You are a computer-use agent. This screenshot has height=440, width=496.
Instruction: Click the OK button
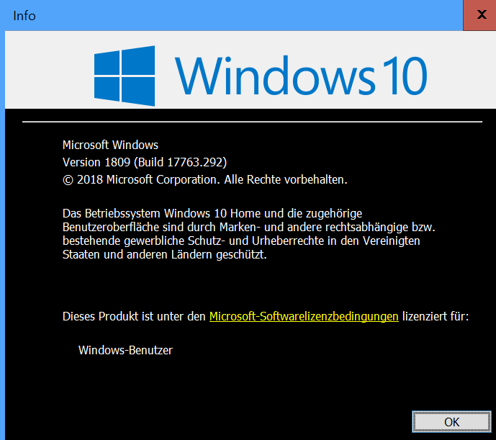click(x=451, y=422)
